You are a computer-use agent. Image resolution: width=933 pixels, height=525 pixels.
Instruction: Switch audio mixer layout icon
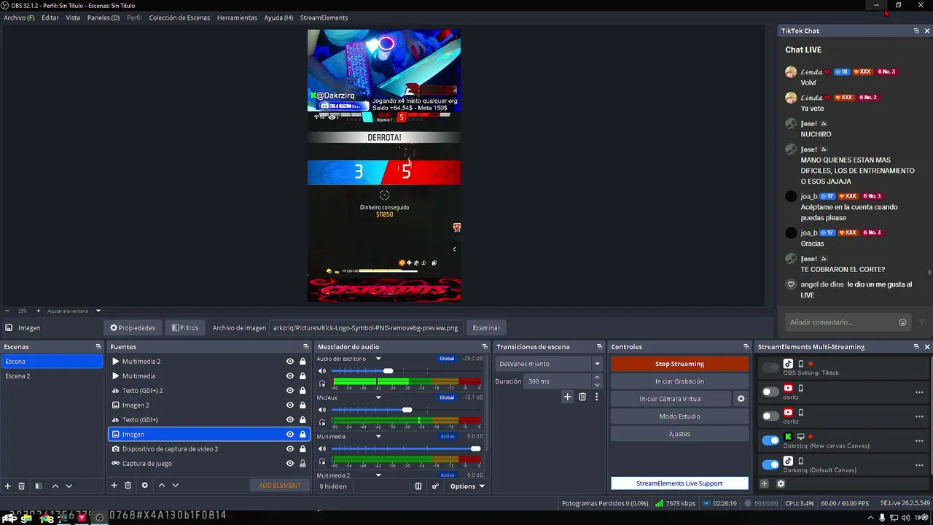pos(418,486)
